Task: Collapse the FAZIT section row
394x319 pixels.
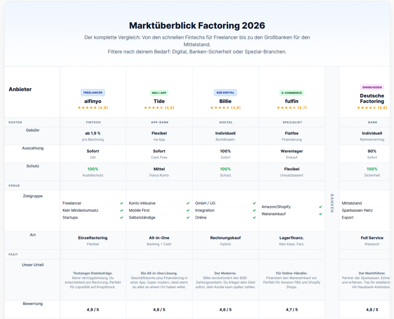Action: pos(13,254)
